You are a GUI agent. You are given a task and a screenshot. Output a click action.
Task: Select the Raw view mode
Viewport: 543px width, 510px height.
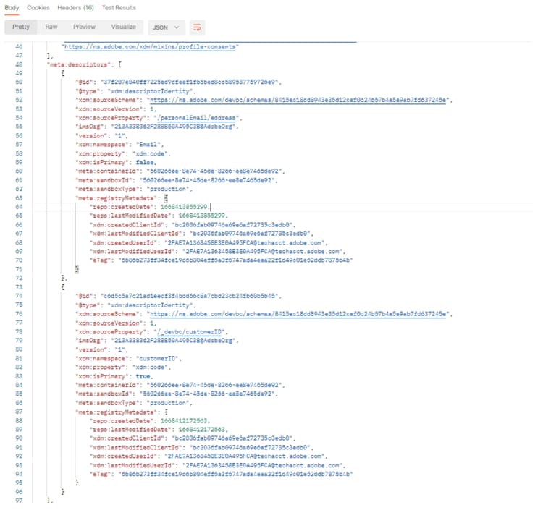click(51, 27)
